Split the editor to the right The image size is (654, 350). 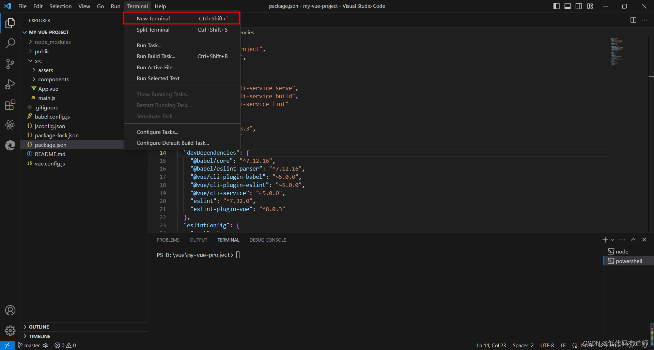pos(633,20)
